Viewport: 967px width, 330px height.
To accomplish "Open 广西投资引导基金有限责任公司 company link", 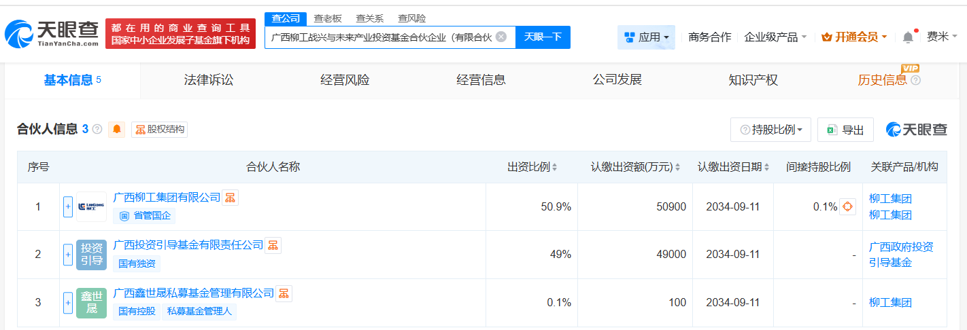I will [188, 244].
